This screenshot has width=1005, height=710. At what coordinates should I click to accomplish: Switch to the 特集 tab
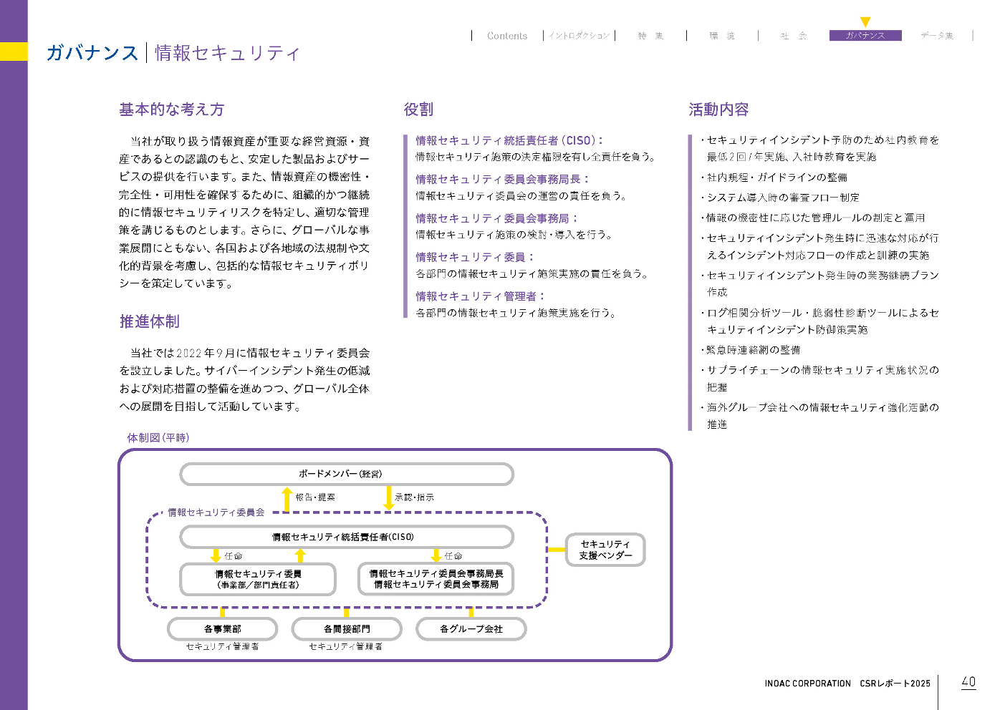650,36
